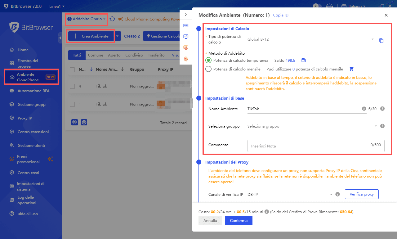Screen dimensions: 397x239
Task: Check the box for environment row number 4
Action: [x=72, y=86]
